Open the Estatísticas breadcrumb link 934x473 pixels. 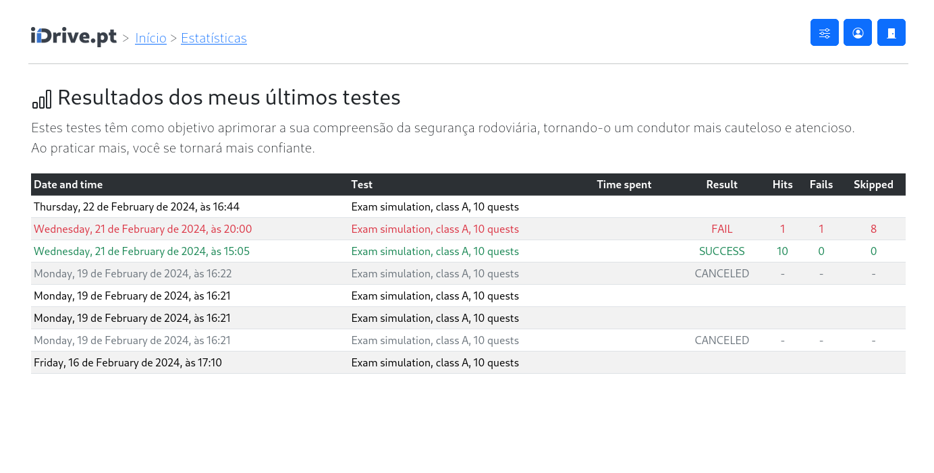click(213, 38)
